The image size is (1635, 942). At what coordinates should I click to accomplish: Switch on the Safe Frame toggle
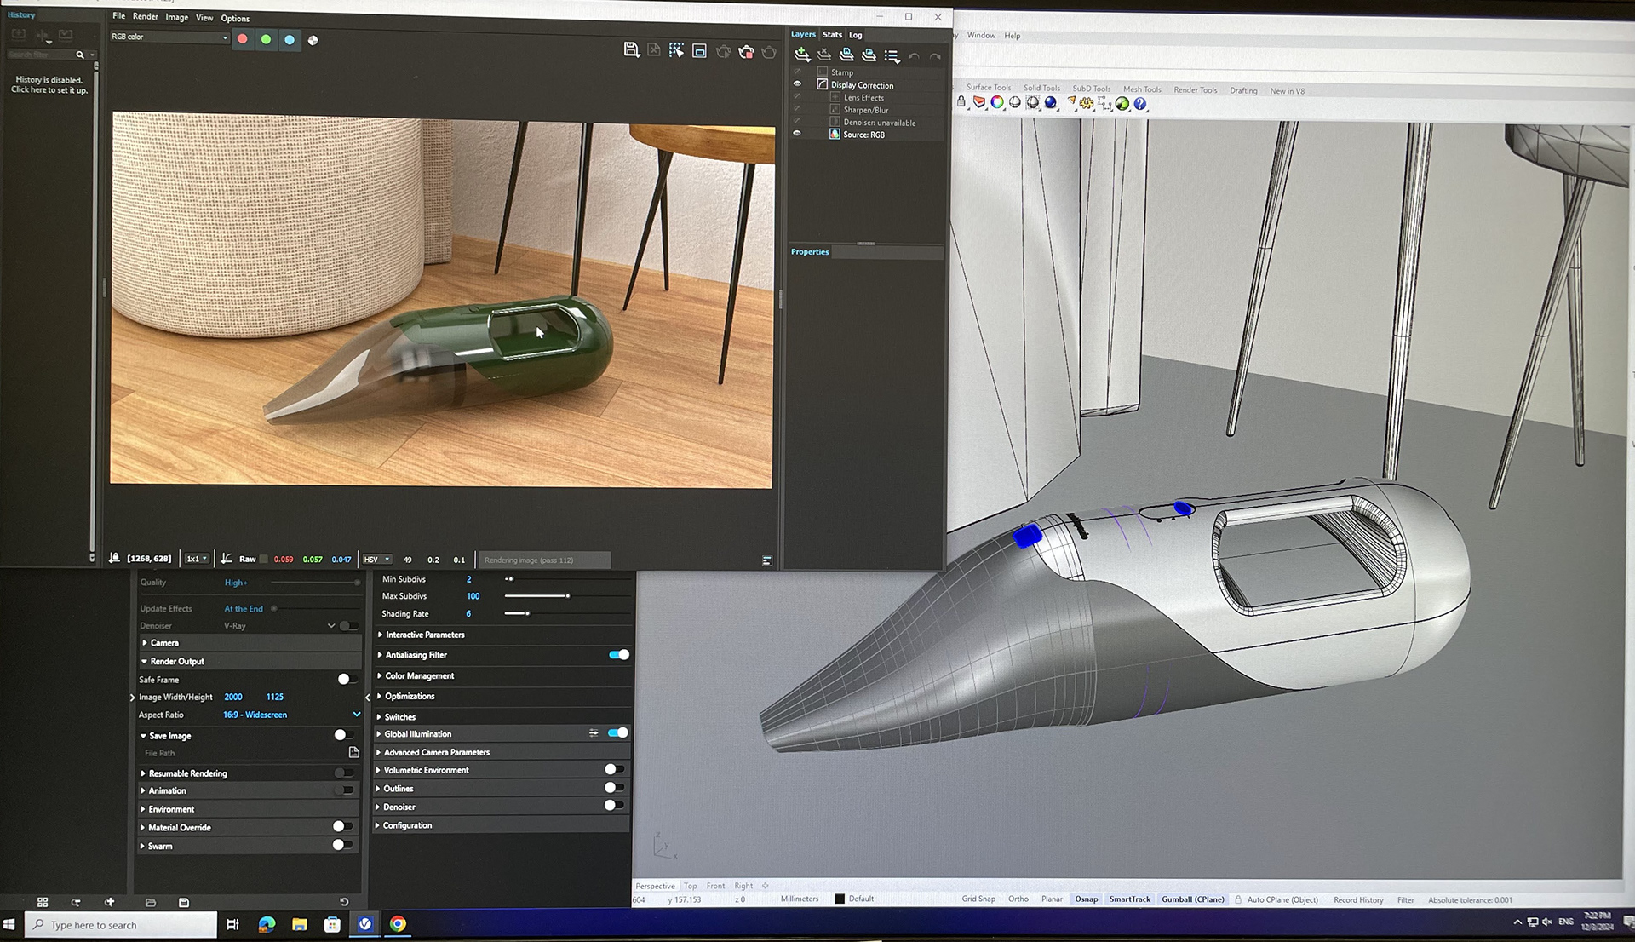[x=346, y=679]
